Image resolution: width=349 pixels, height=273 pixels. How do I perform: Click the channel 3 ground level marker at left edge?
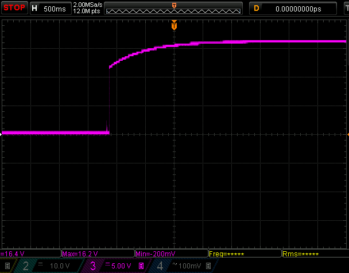(1, 134)
